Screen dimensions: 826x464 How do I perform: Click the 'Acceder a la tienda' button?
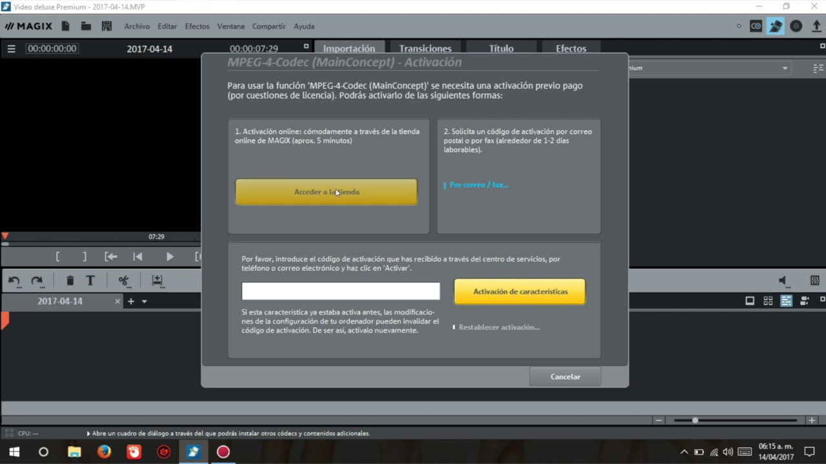click(326, 192)
